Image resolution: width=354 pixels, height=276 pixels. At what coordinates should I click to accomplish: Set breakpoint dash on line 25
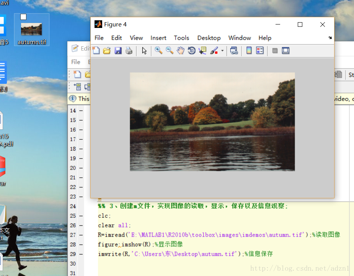click(81, 216)
